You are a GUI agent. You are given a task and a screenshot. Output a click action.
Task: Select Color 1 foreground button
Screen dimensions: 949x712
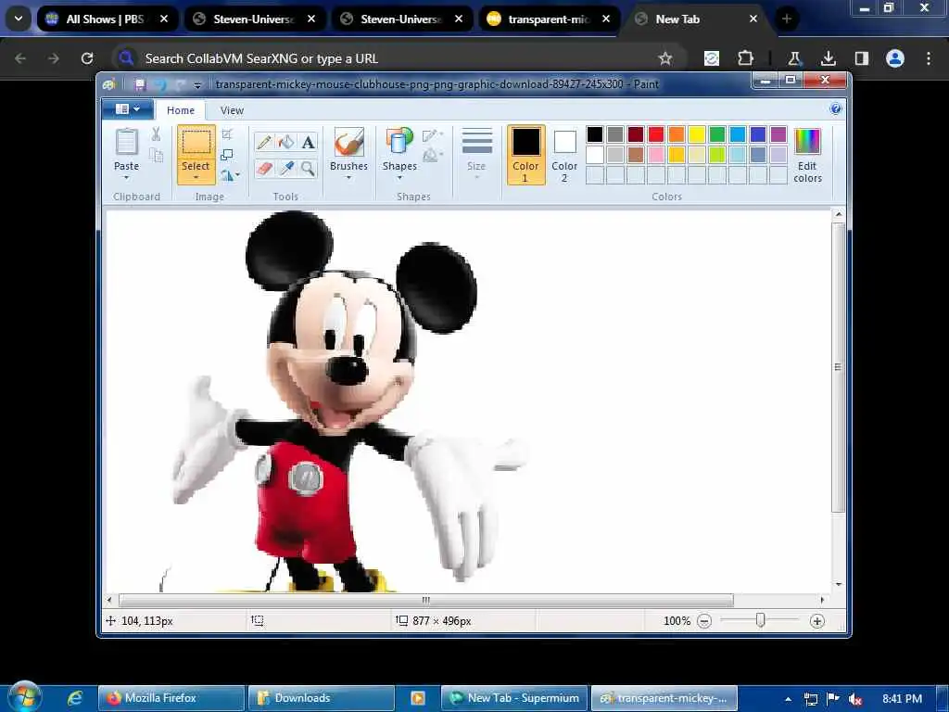[x=525, y=155]
